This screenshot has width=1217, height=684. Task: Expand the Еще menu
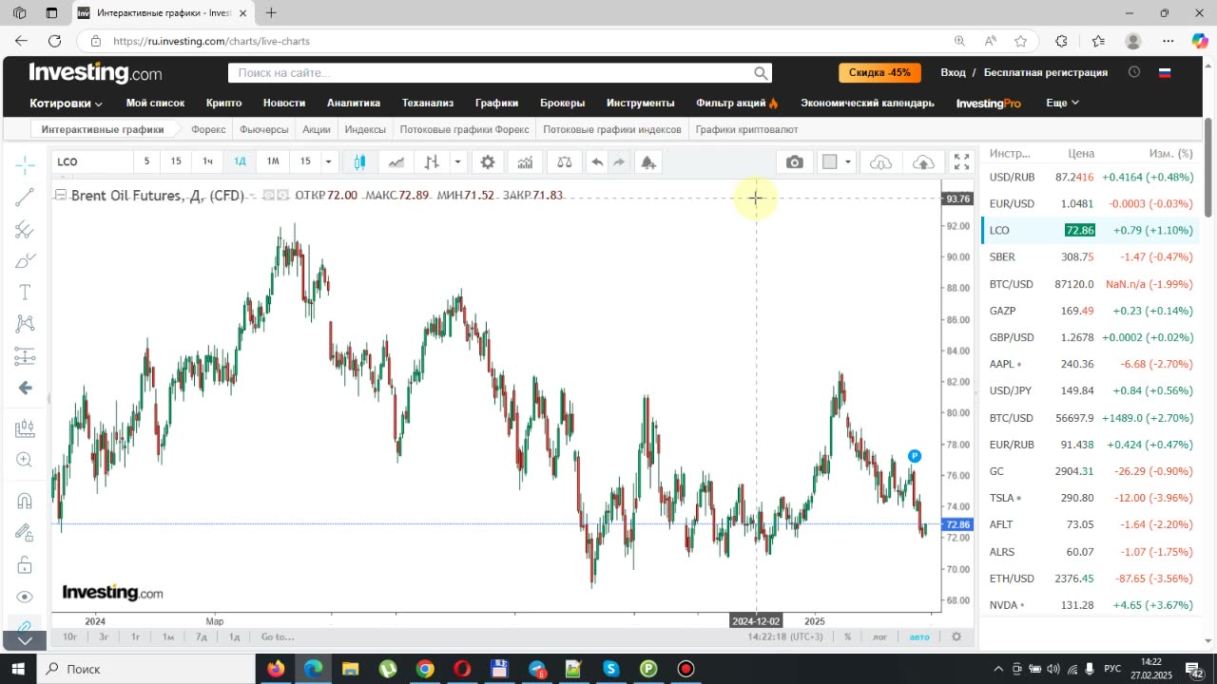(x=1062, y=103)
